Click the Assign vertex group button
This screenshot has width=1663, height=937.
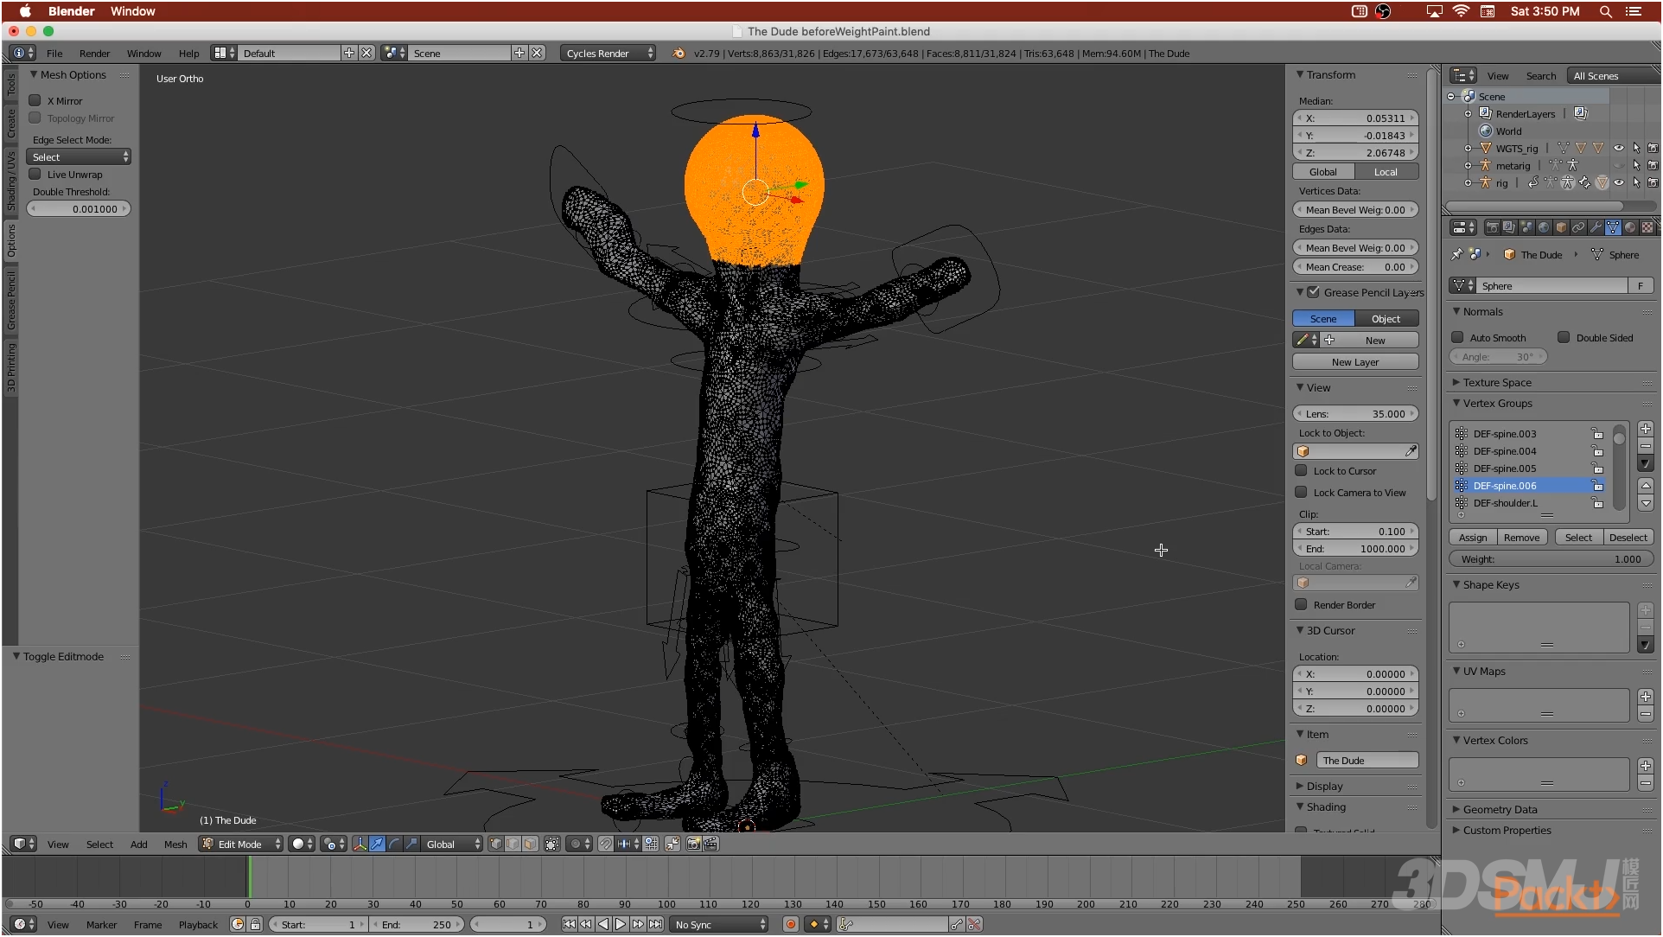click(1473, 537)
